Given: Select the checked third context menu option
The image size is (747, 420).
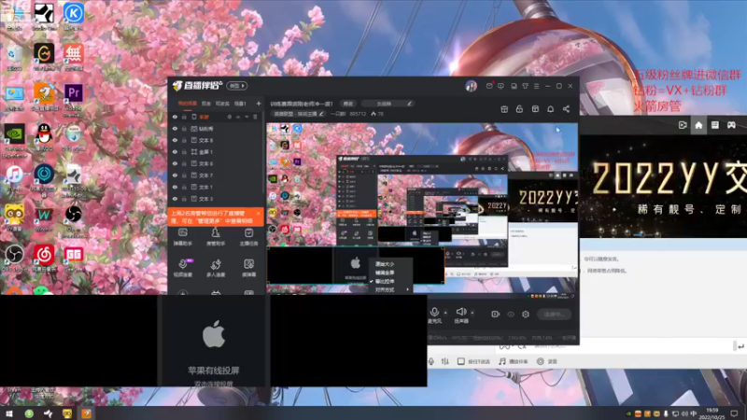Looking at the screenshot, I should click(385, 282).
